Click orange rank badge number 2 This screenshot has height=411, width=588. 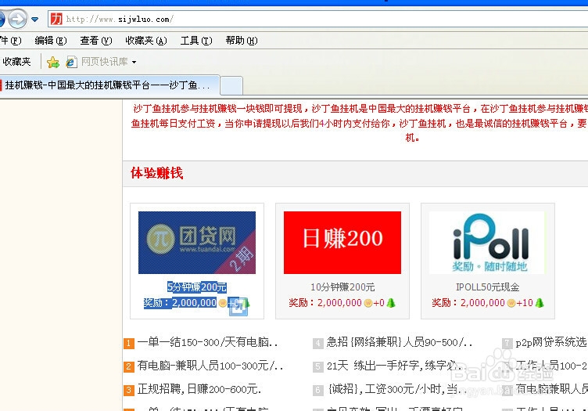128,366
